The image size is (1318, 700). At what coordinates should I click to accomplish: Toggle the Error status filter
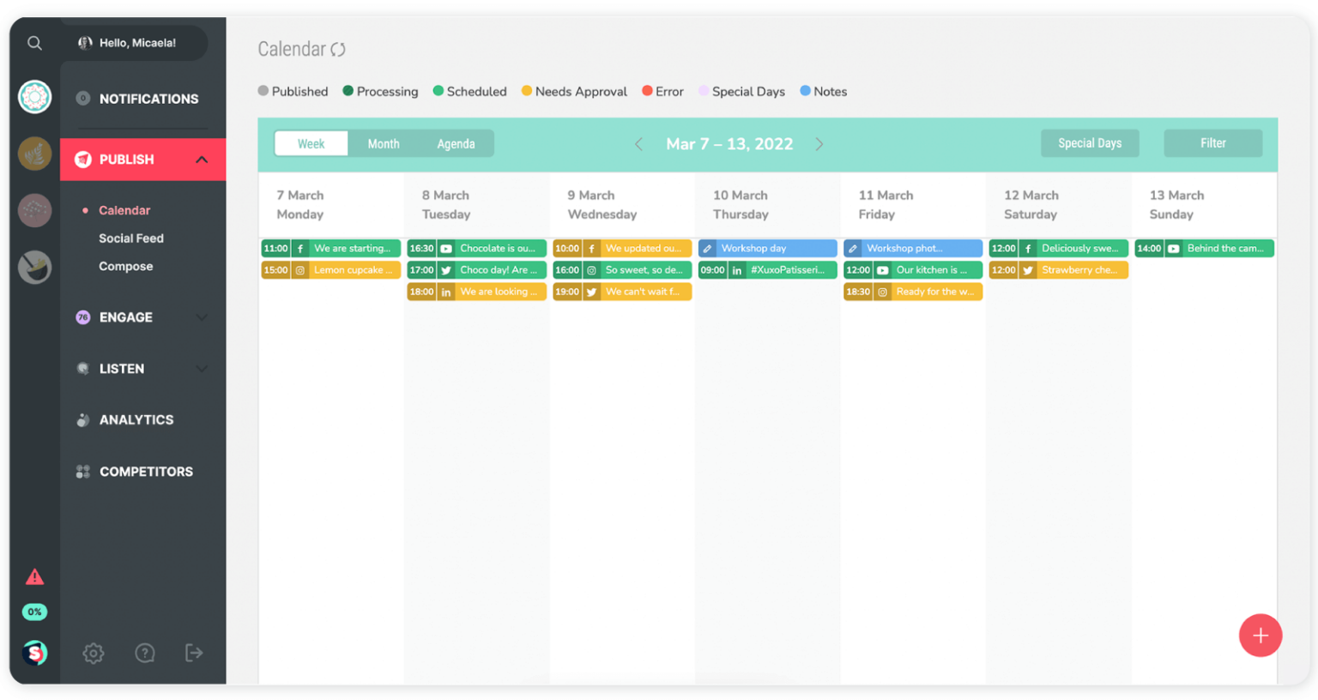[x=662, y=92]
